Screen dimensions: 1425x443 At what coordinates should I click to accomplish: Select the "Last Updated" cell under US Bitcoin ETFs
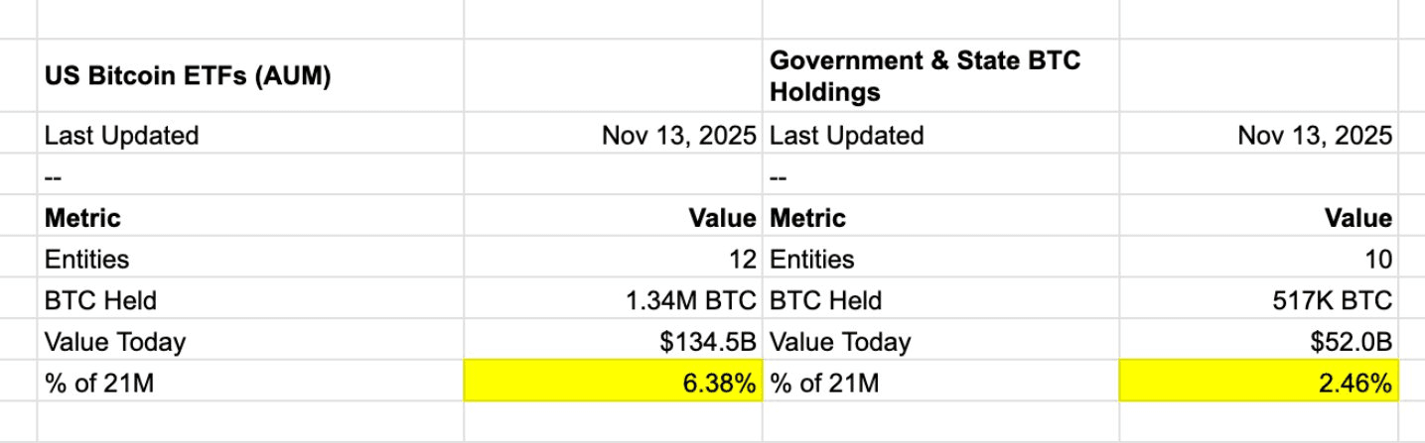(x=121, y=136)
